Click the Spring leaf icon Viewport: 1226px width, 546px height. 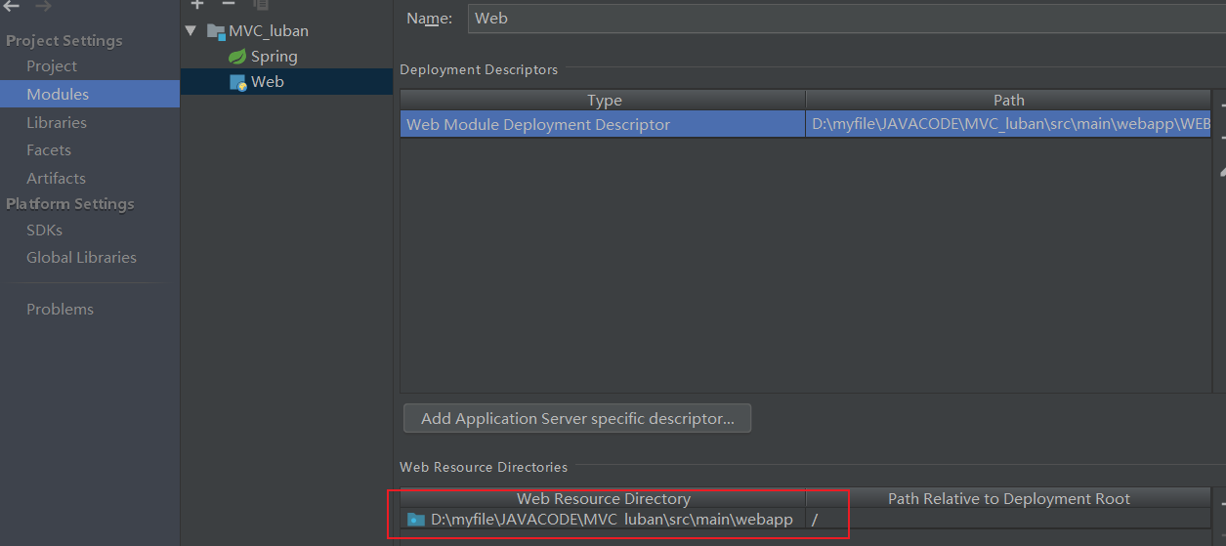[237, 57]
